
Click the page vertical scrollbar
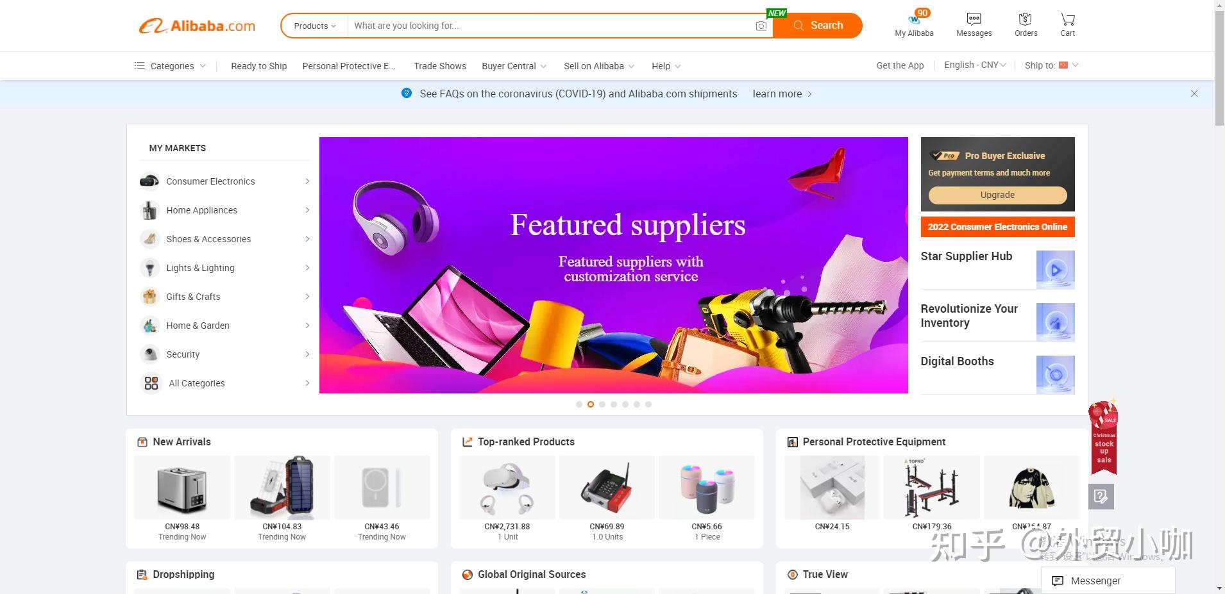1219,68
